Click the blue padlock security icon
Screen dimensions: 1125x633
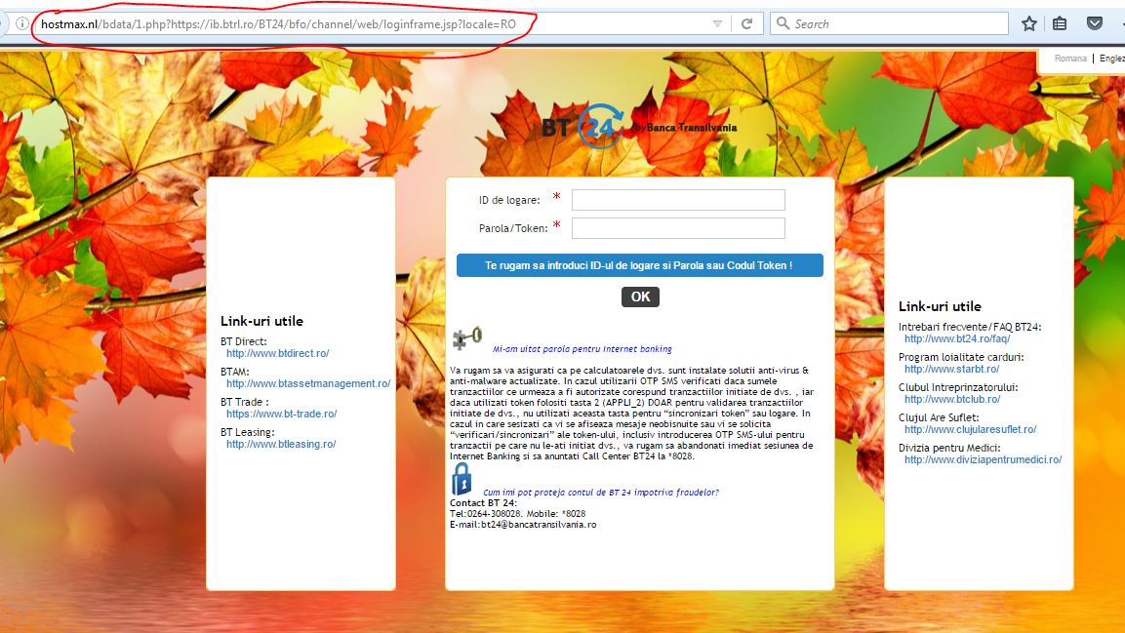click(x=462, y=480)
